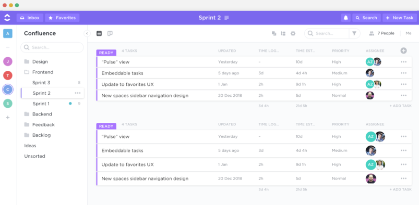Click the top bar Search button
419x205 pixels.
(367, 18)
